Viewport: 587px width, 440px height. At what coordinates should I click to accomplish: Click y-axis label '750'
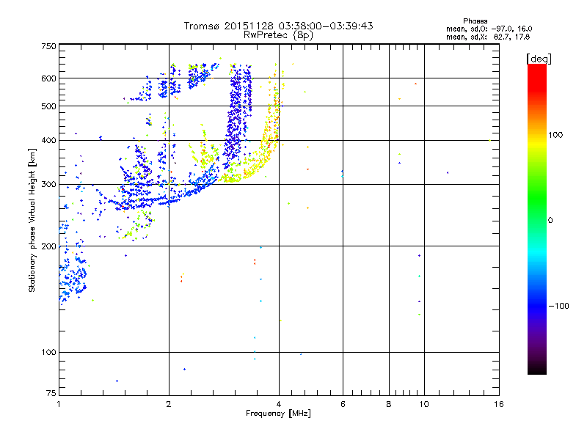48,46
